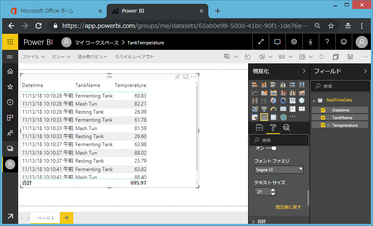The height and width of the screenshot is (226, 373).
Task: Increase text size with up arrow
Action: (x=273, y=189)
